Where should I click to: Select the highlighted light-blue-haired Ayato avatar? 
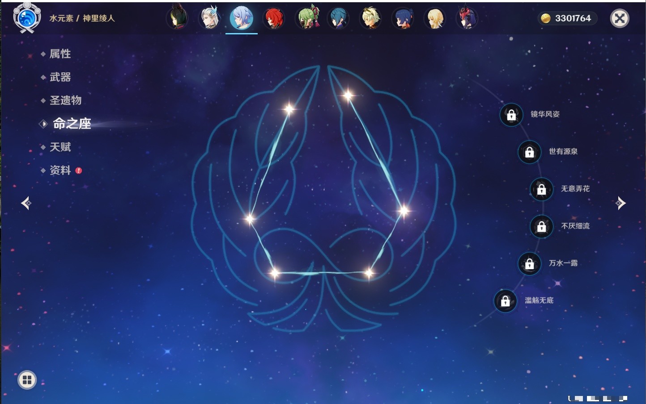click(x=242, y=18)
